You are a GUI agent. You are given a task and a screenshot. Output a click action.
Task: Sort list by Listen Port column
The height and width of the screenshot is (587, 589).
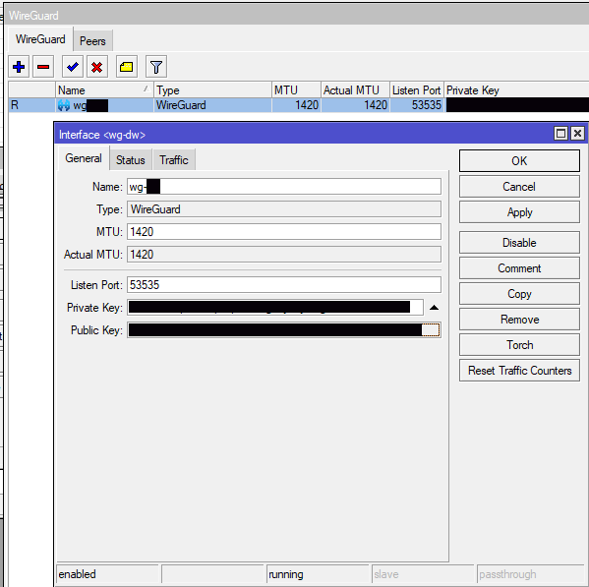(x=417, y=90)
